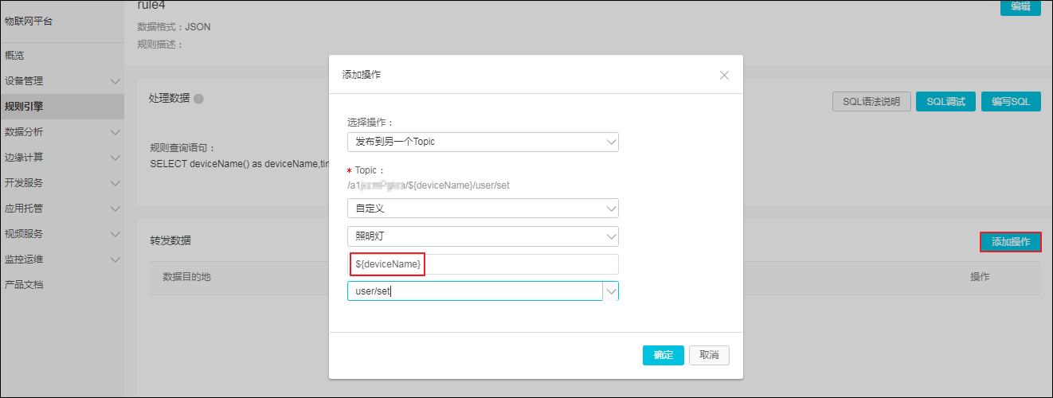Click the user/set combo box field

pyautogui.click(x=475, y=291)
